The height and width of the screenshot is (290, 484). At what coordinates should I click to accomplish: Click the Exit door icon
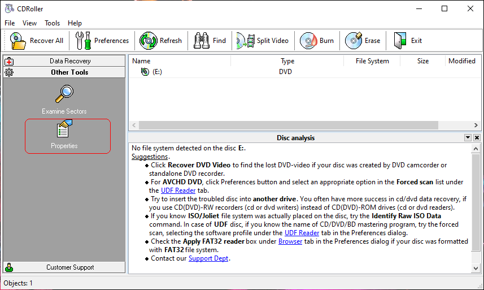[x=400, y=41]
